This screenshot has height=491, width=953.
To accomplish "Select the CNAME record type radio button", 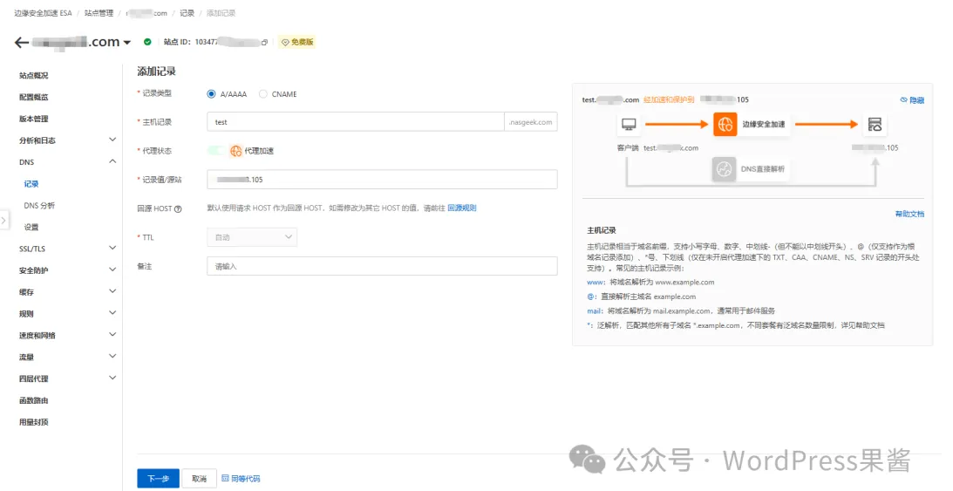I will [263, 94].
